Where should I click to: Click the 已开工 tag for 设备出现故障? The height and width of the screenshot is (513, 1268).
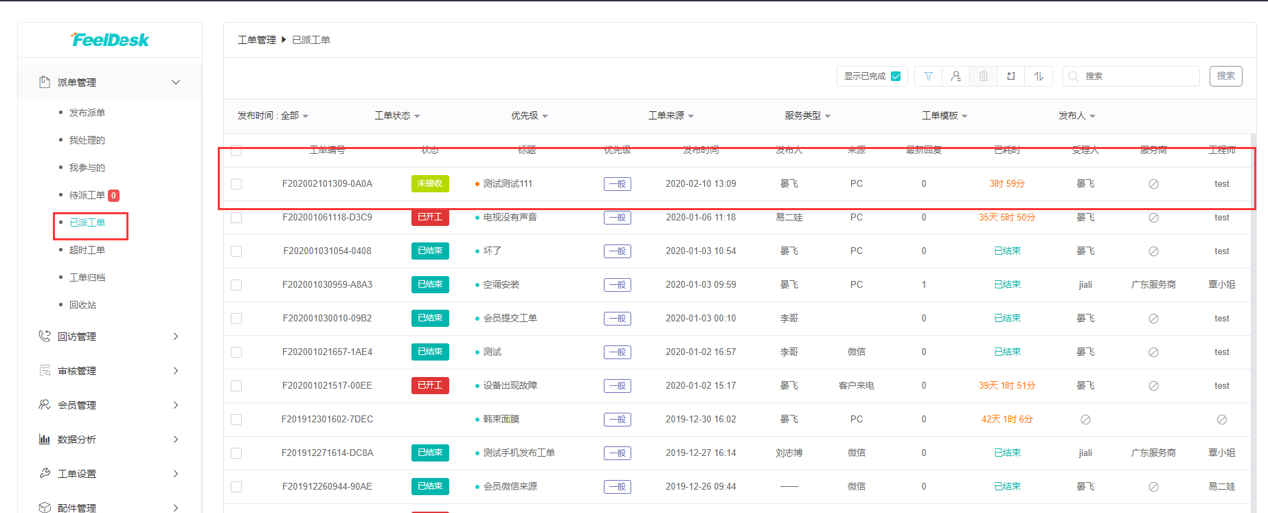coord(430,385)
